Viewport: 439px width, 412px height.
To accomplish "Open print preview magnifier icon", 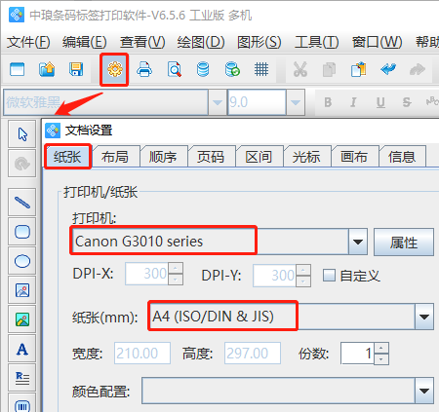I will (x=174, y=69).
